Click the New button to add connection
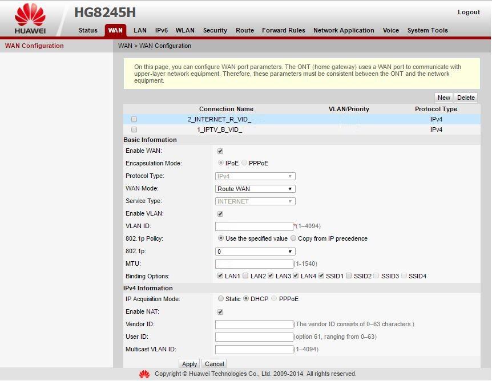492x381 pixels. click(x=443, y=98)
